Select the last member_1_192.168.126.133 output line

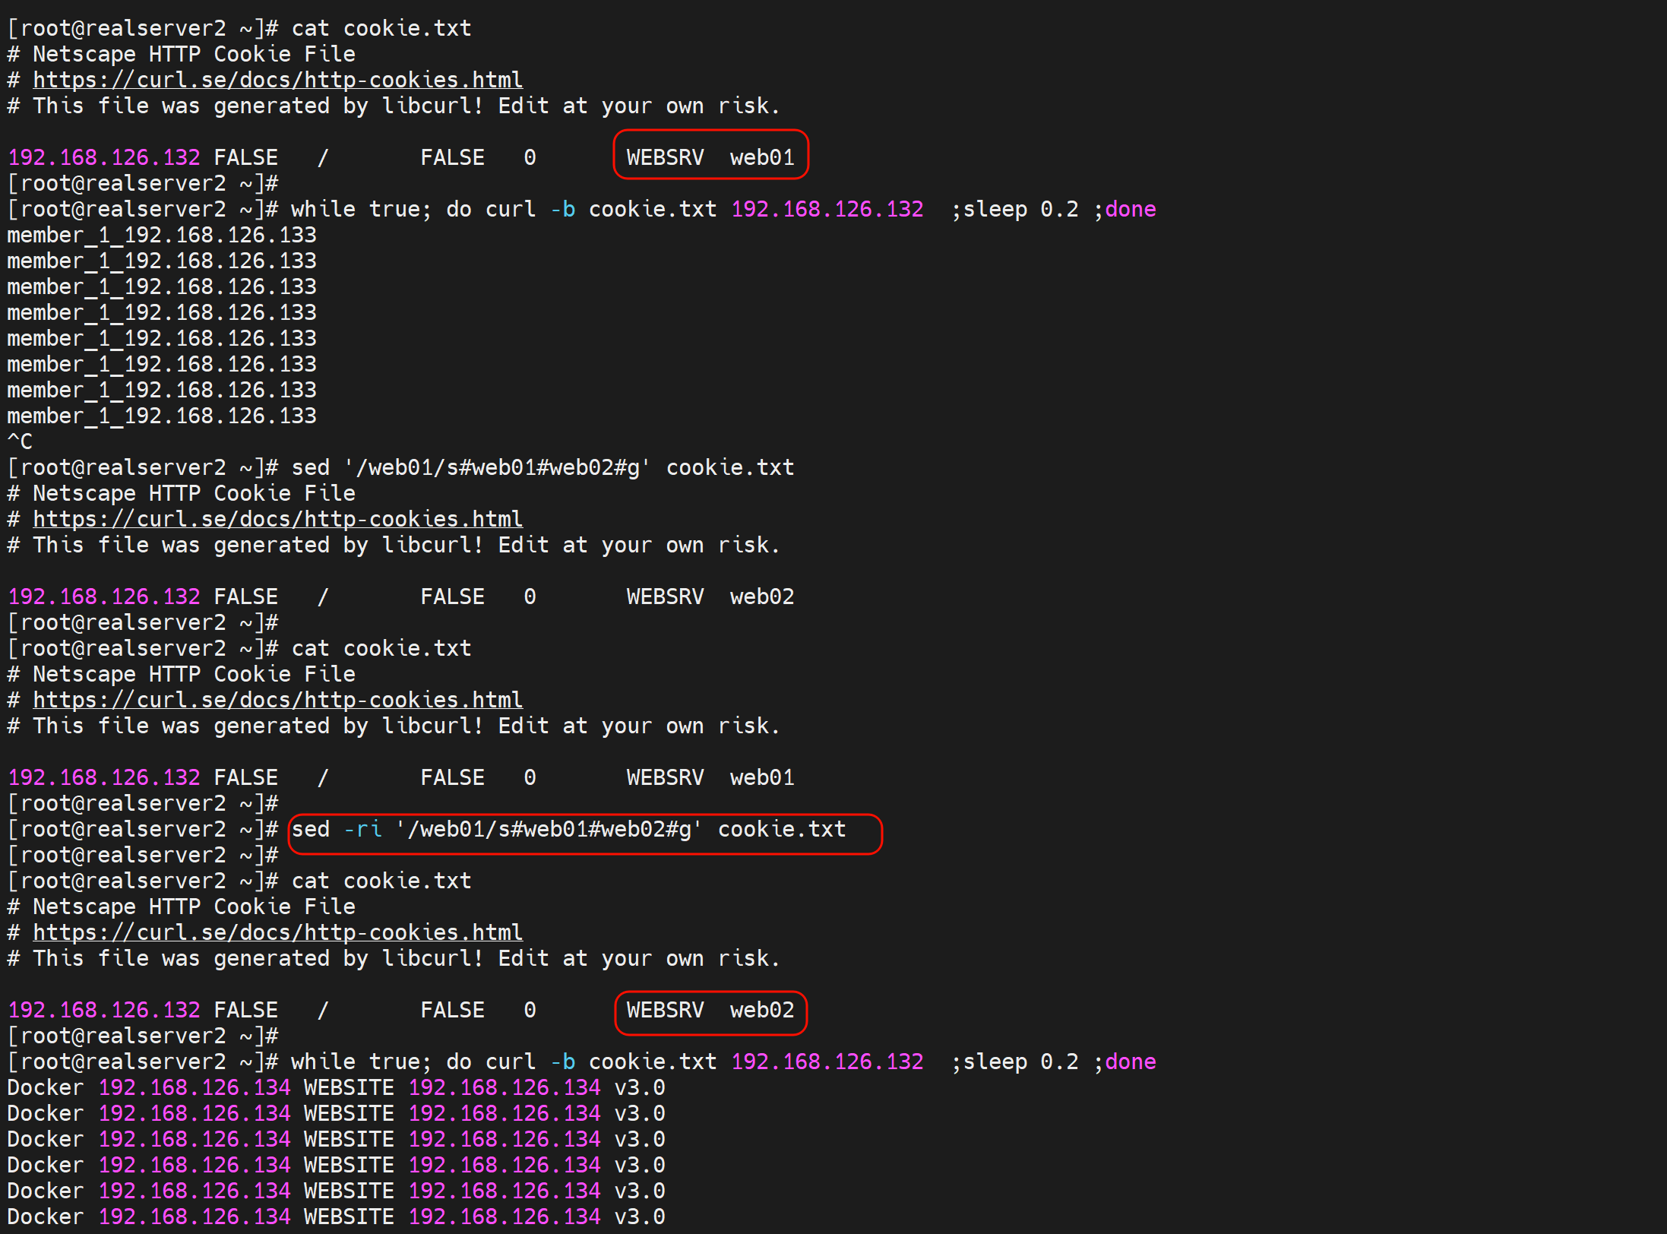pos(162,416)
